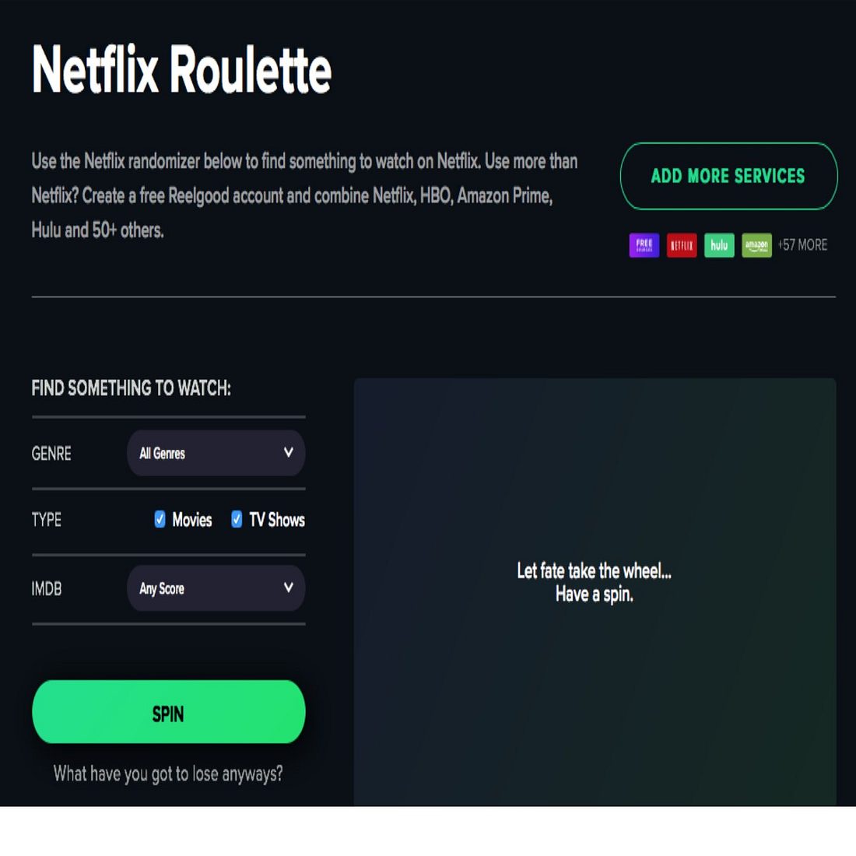Click the 'What have you got to lose' text
Image resolution: width=856 pixels, height=856 pixels.
point(168,774)
